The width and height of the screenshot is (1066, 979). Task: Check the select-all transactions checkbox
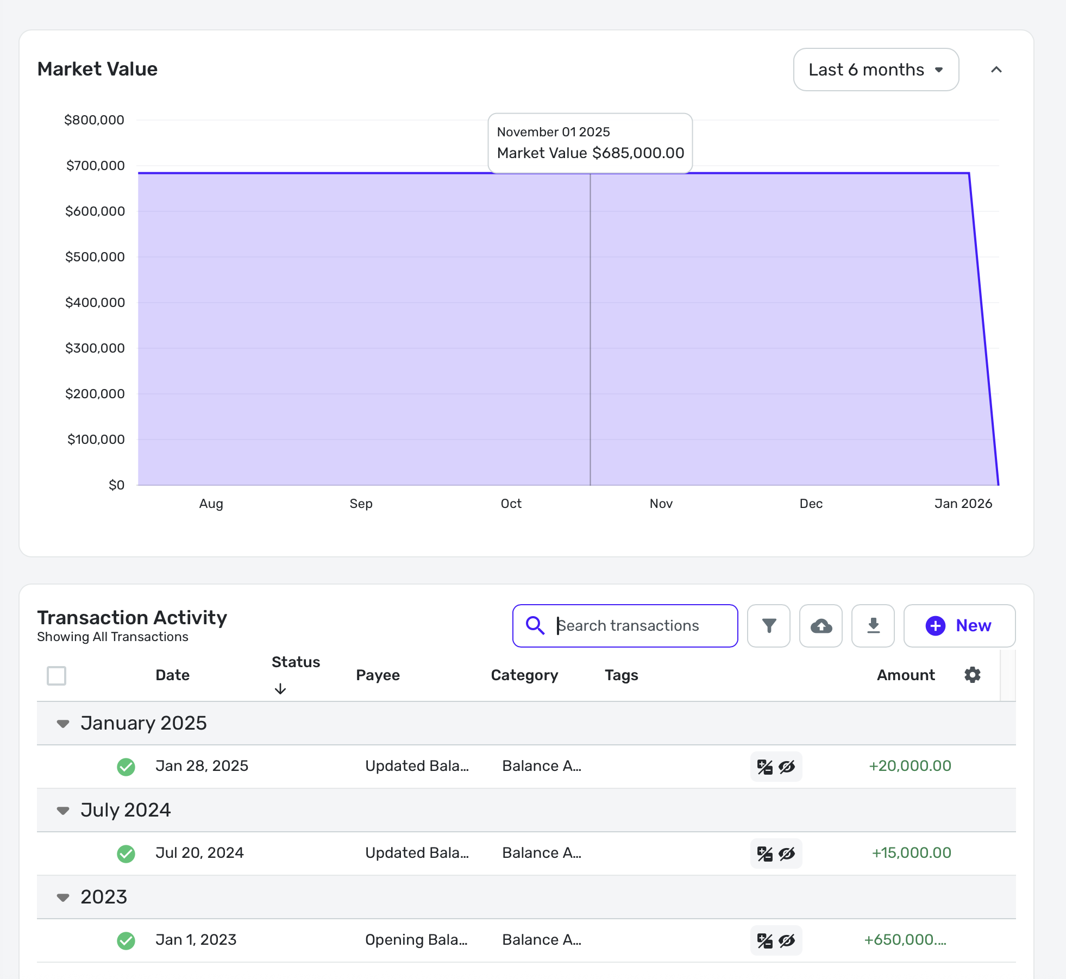[57, 675]
